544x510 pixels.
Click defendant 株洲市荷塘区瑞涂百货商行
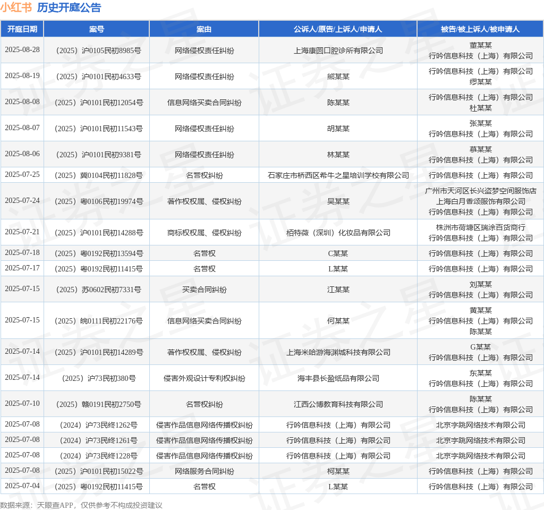480,227
